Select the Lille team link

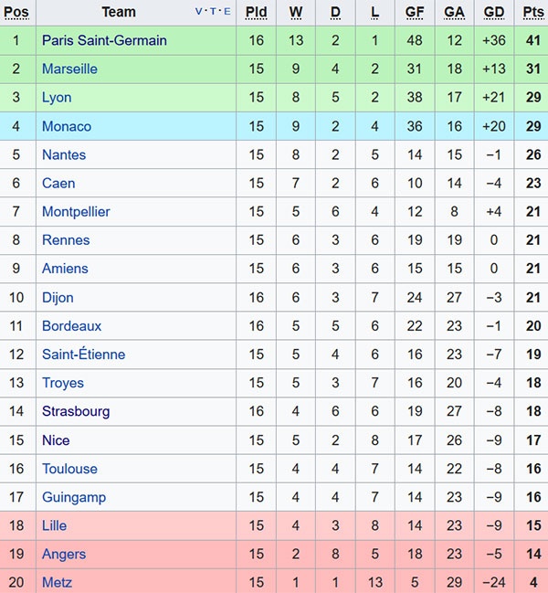click(54, 525)
